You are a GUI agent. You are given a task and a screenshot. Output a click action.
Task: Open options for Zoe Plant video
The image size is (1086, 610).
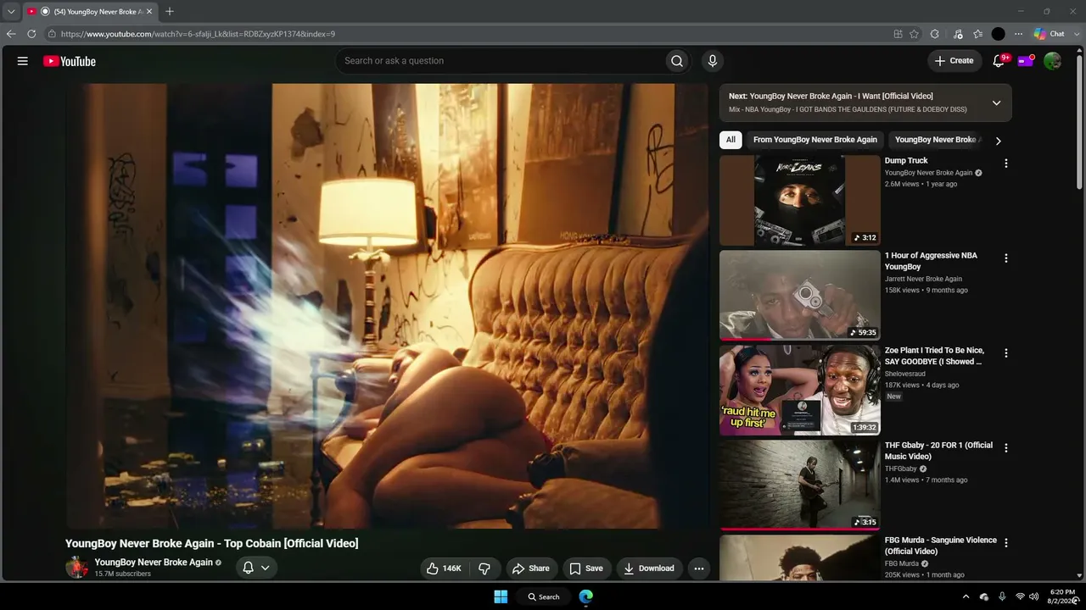(x=1006, y=353)
